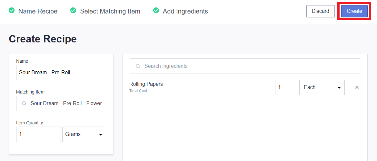This screenshot has height=161, width=377.
Task: Click the Item Quantity number field
Action: 38,134
